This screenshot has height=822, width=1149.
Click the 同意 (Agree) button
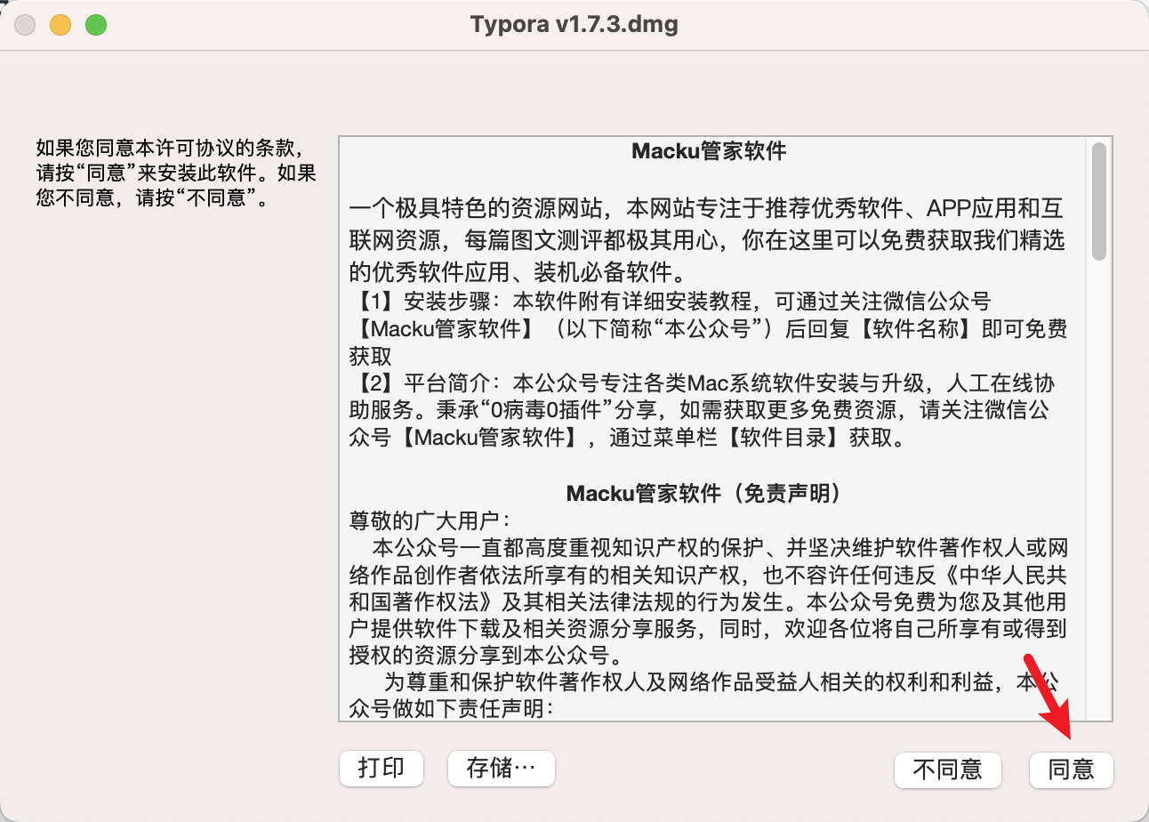pos(1071,770)
